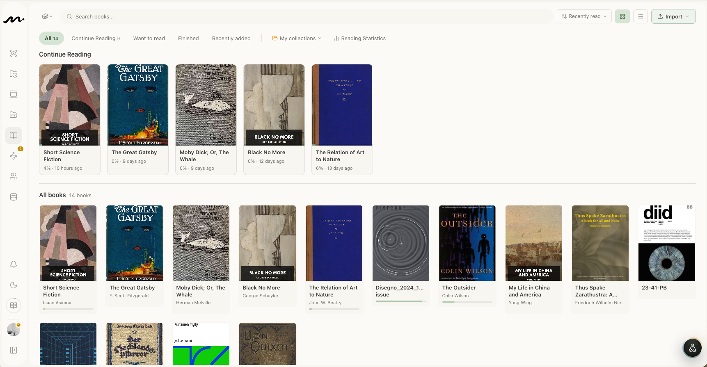
Task: Open the users icon in the sidebar
Action: (14, 176)
